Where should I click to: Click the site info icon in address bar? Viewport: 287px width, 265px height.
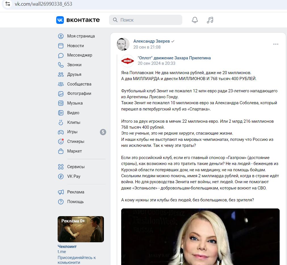point(8,4)
